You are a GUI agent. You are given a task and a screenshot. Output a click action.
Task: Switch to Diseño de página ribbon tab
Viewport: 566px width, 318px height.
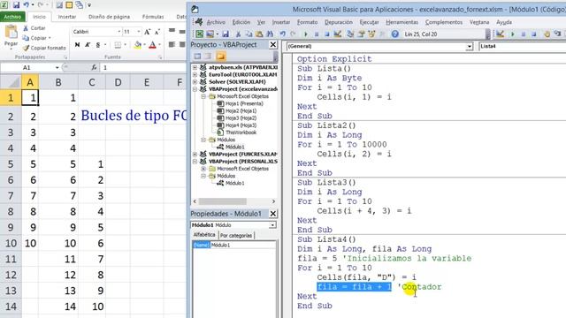(109, 17)
